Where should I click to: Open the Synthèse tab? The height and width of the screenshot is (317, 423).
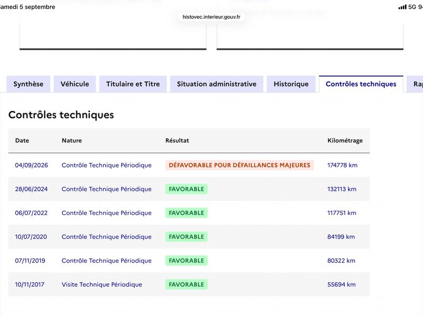click(x=29, y=84)
